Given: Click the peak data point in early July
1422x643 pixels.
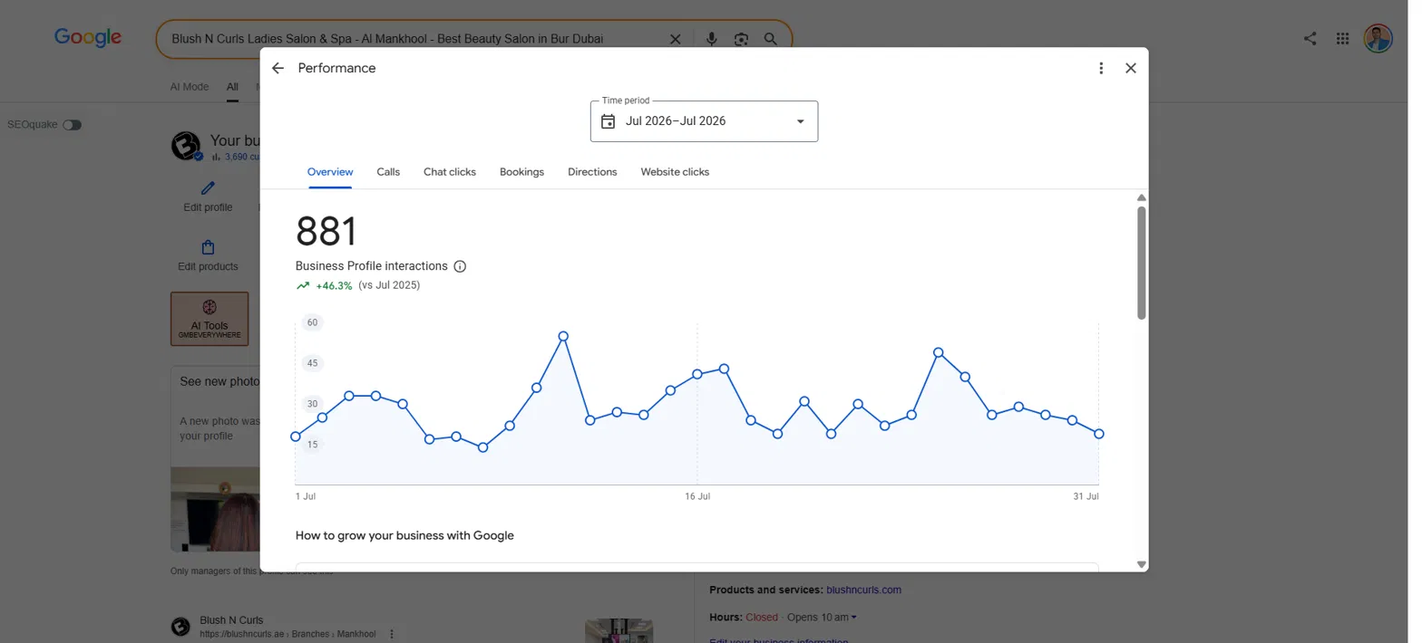Looking at the screenshot, I should [563, 336].
